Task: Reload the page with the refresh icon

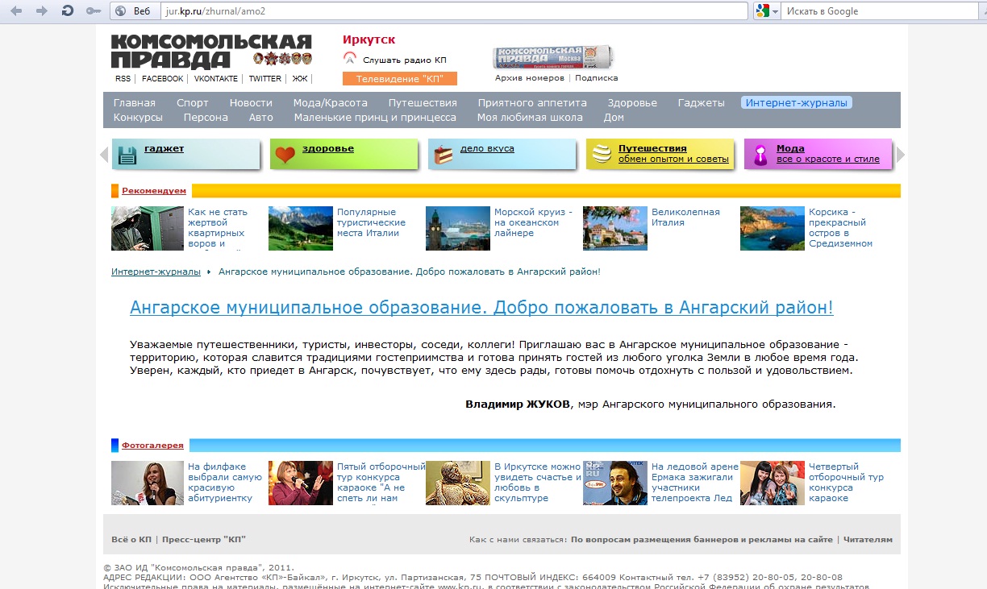Action: coord(68,11)
